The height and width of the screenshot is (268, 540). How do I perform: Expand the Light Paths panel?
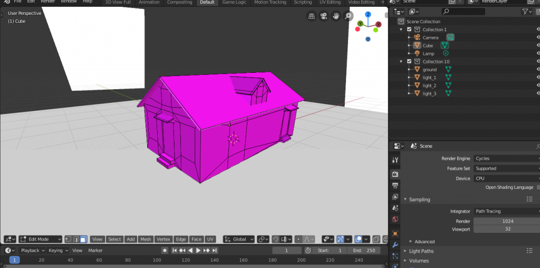[x=421, y=251]
